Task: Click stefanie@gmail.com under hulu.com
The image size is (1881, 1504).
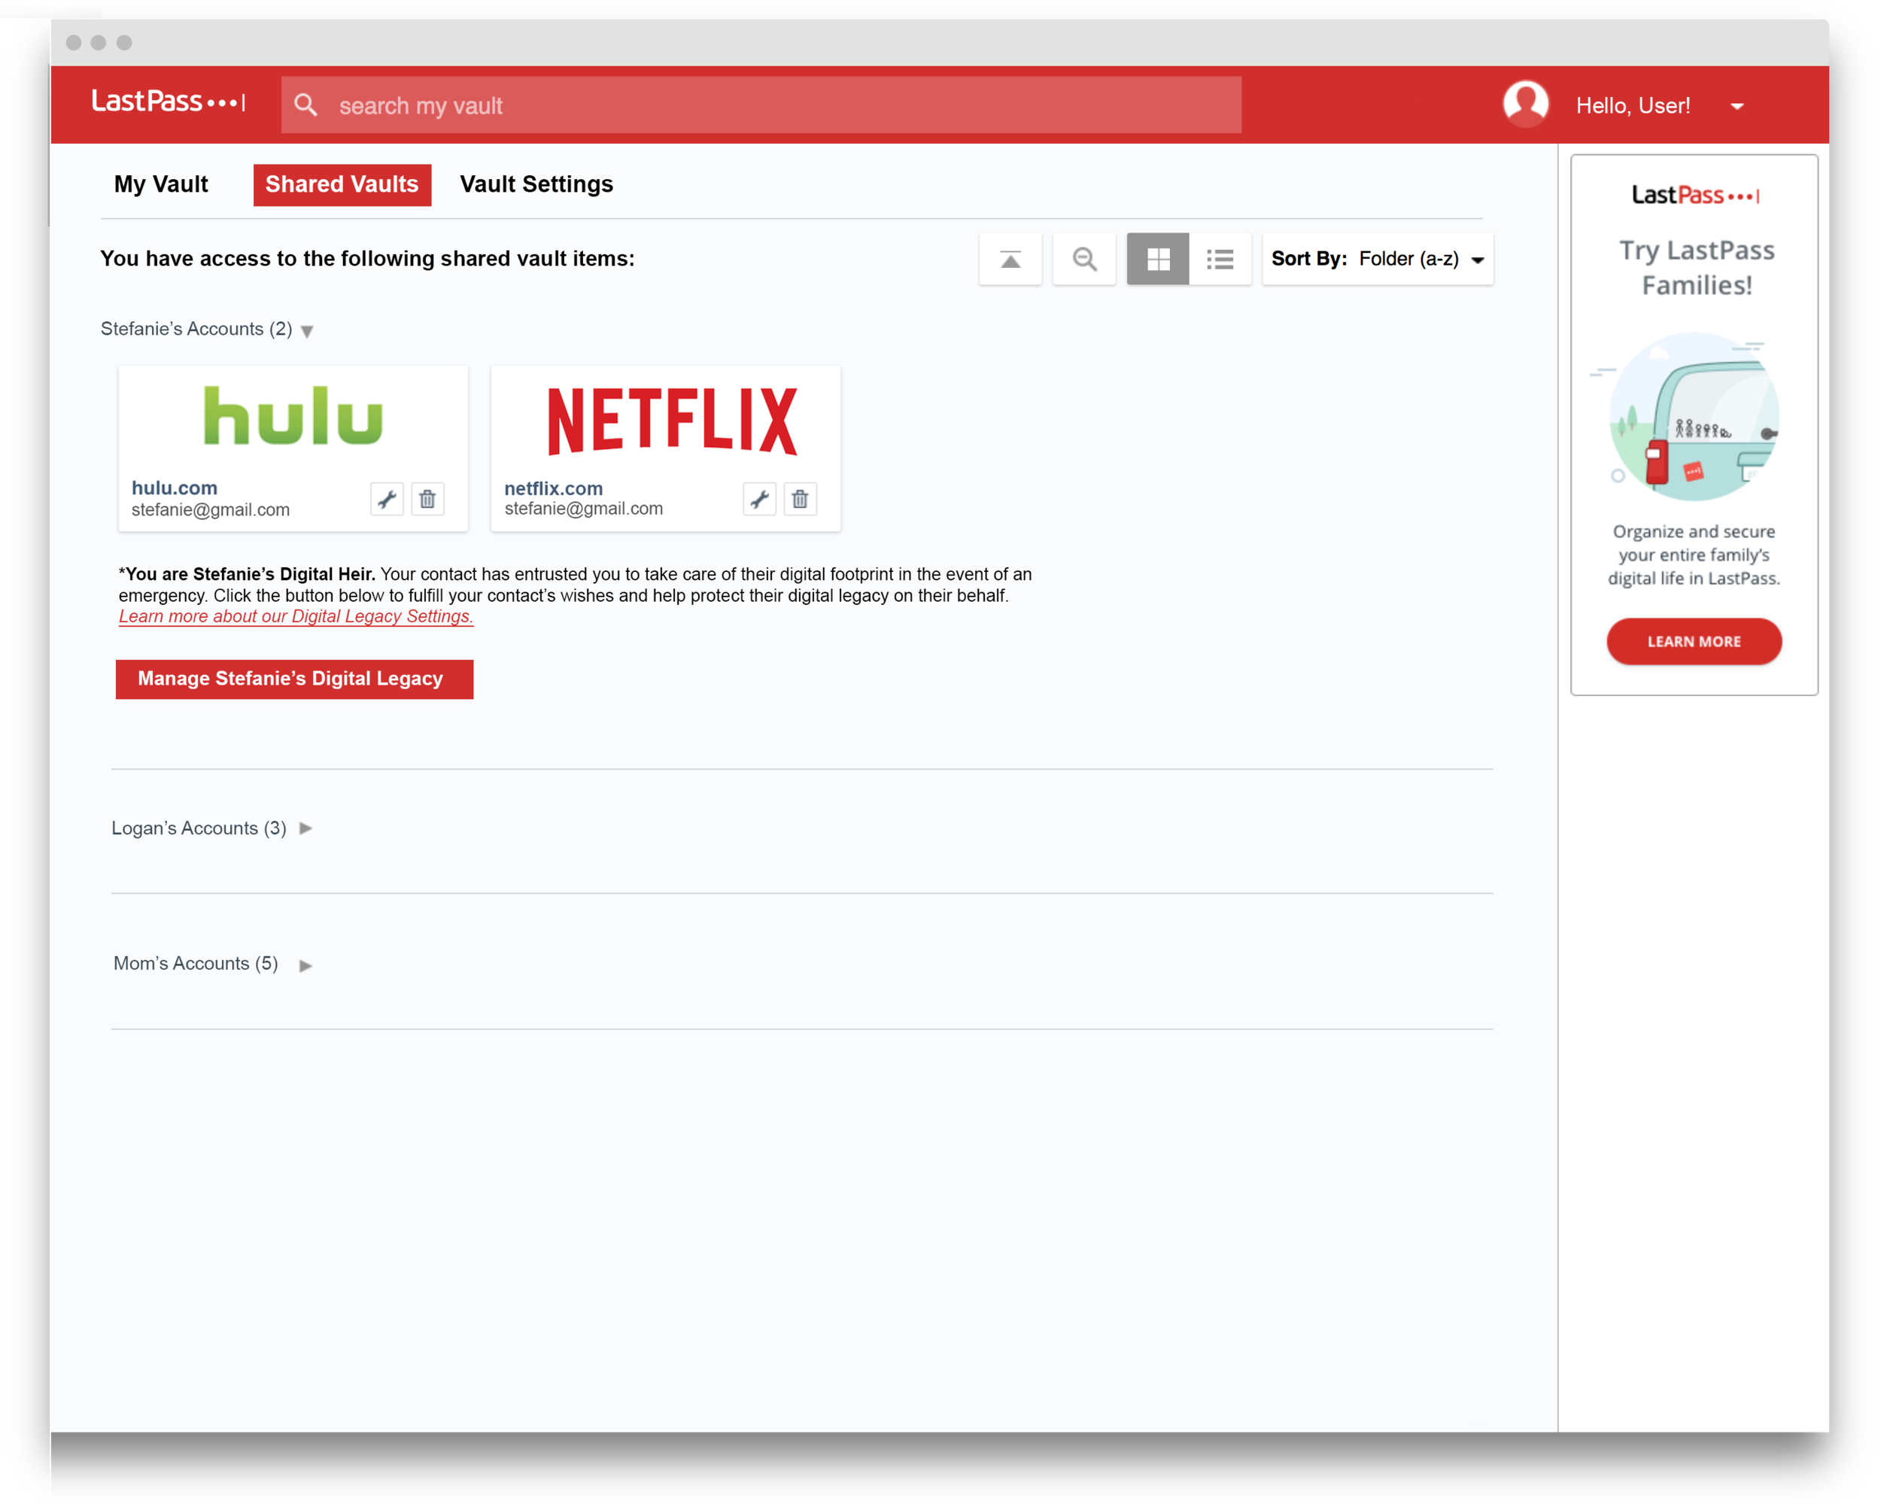Action: pos(210,509)
